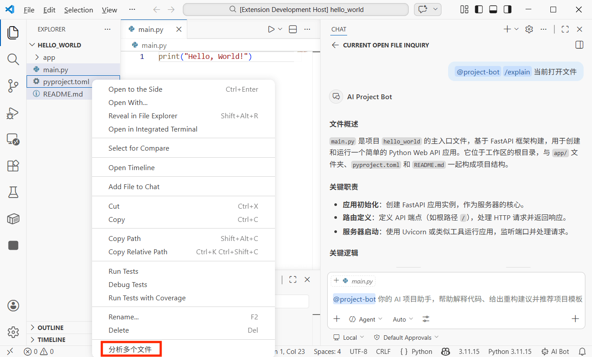Start a new chat with the plus button

coord(507,29)
